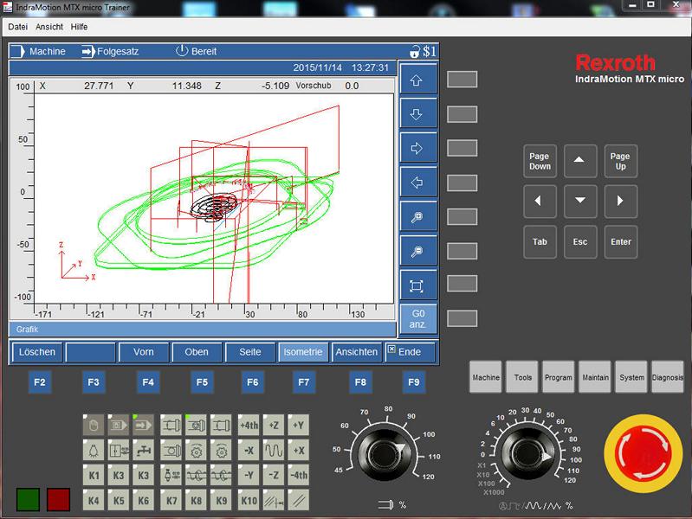Click the Page Down key
Image resolution: width=692 pixels, height=519 pixels.
coord(540,161)
